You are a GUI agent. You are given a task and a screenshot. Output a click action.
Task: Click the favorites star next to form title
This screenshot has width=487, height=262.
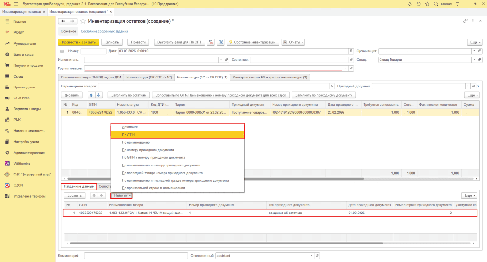83,21
